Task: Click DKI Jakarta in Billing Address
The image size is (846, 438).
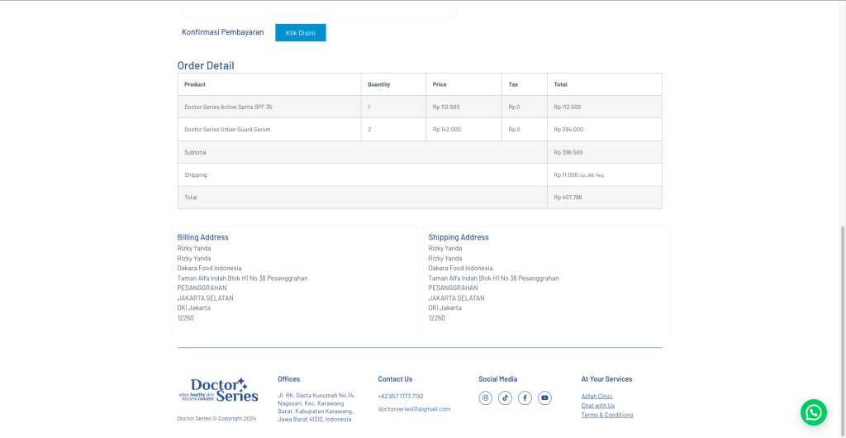Action: (193, 307)
